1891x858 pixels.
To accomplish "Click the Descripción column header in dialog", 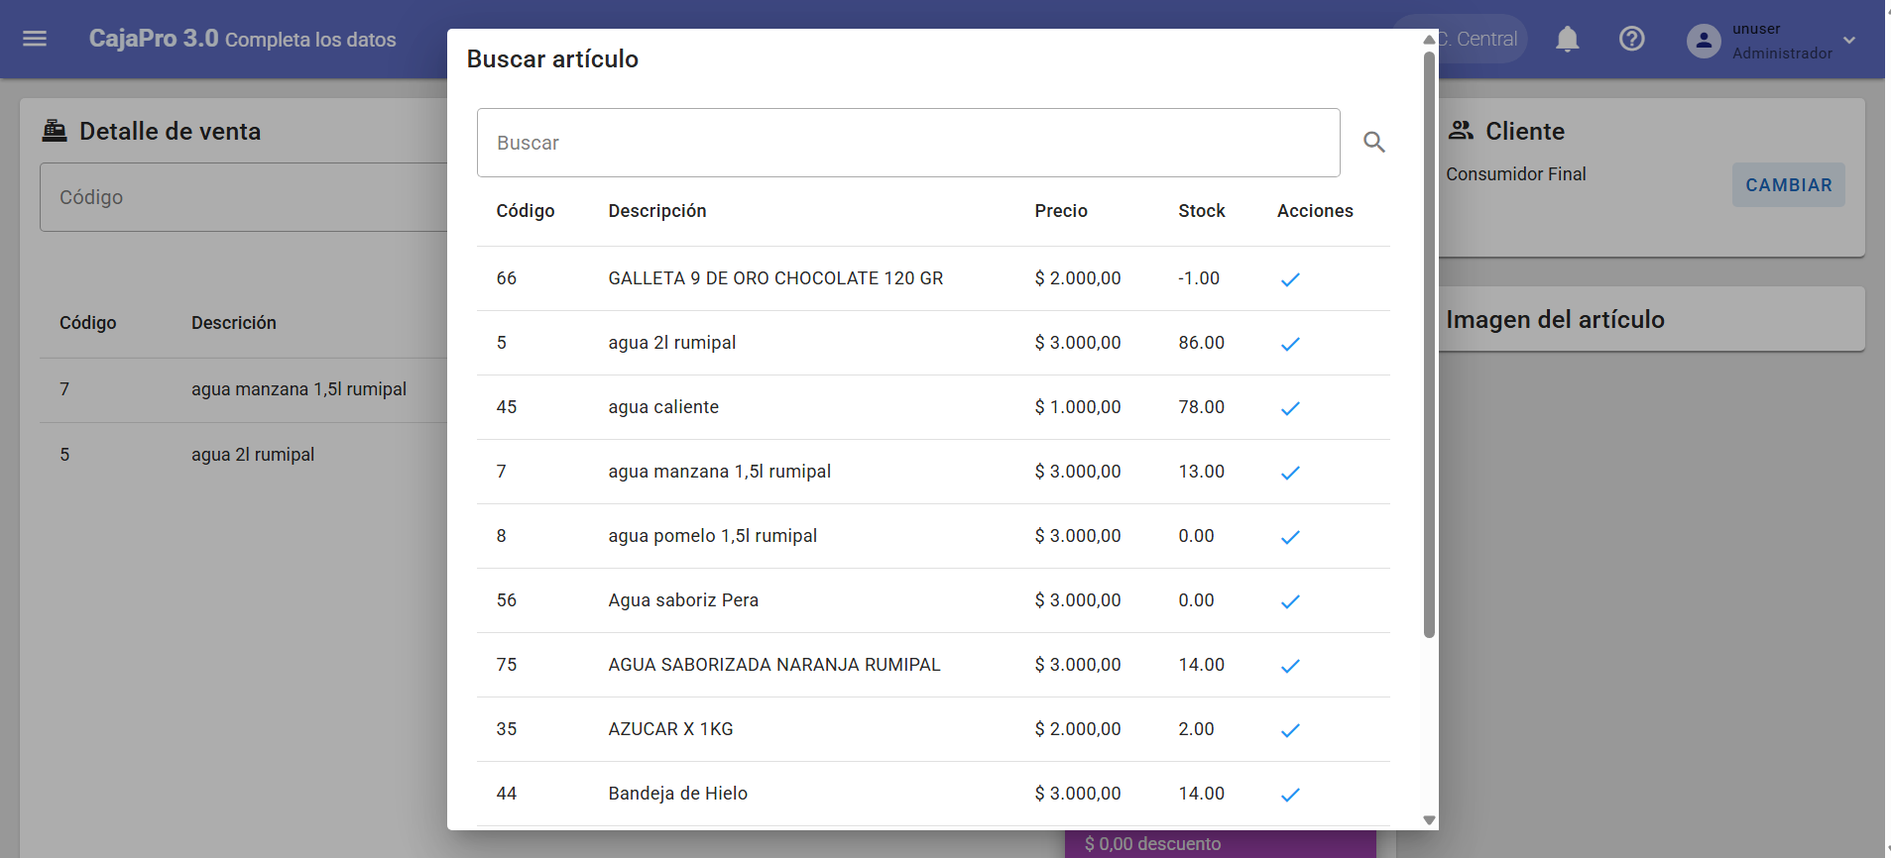I will [x=657, y=211].
